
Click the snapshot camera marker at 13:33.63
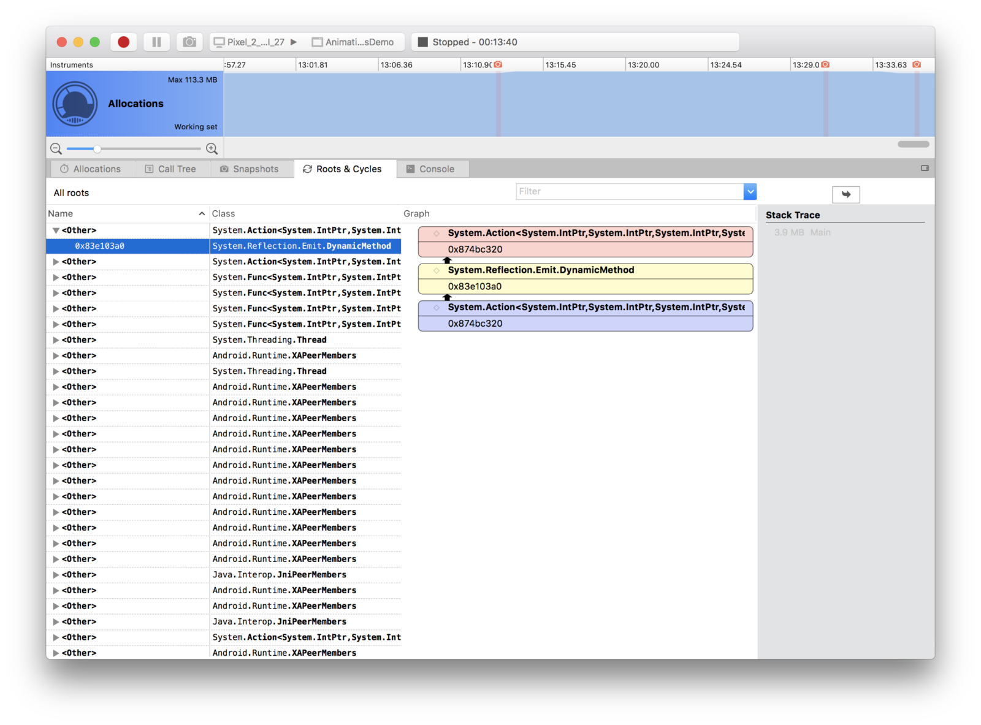tap(917, 64)
